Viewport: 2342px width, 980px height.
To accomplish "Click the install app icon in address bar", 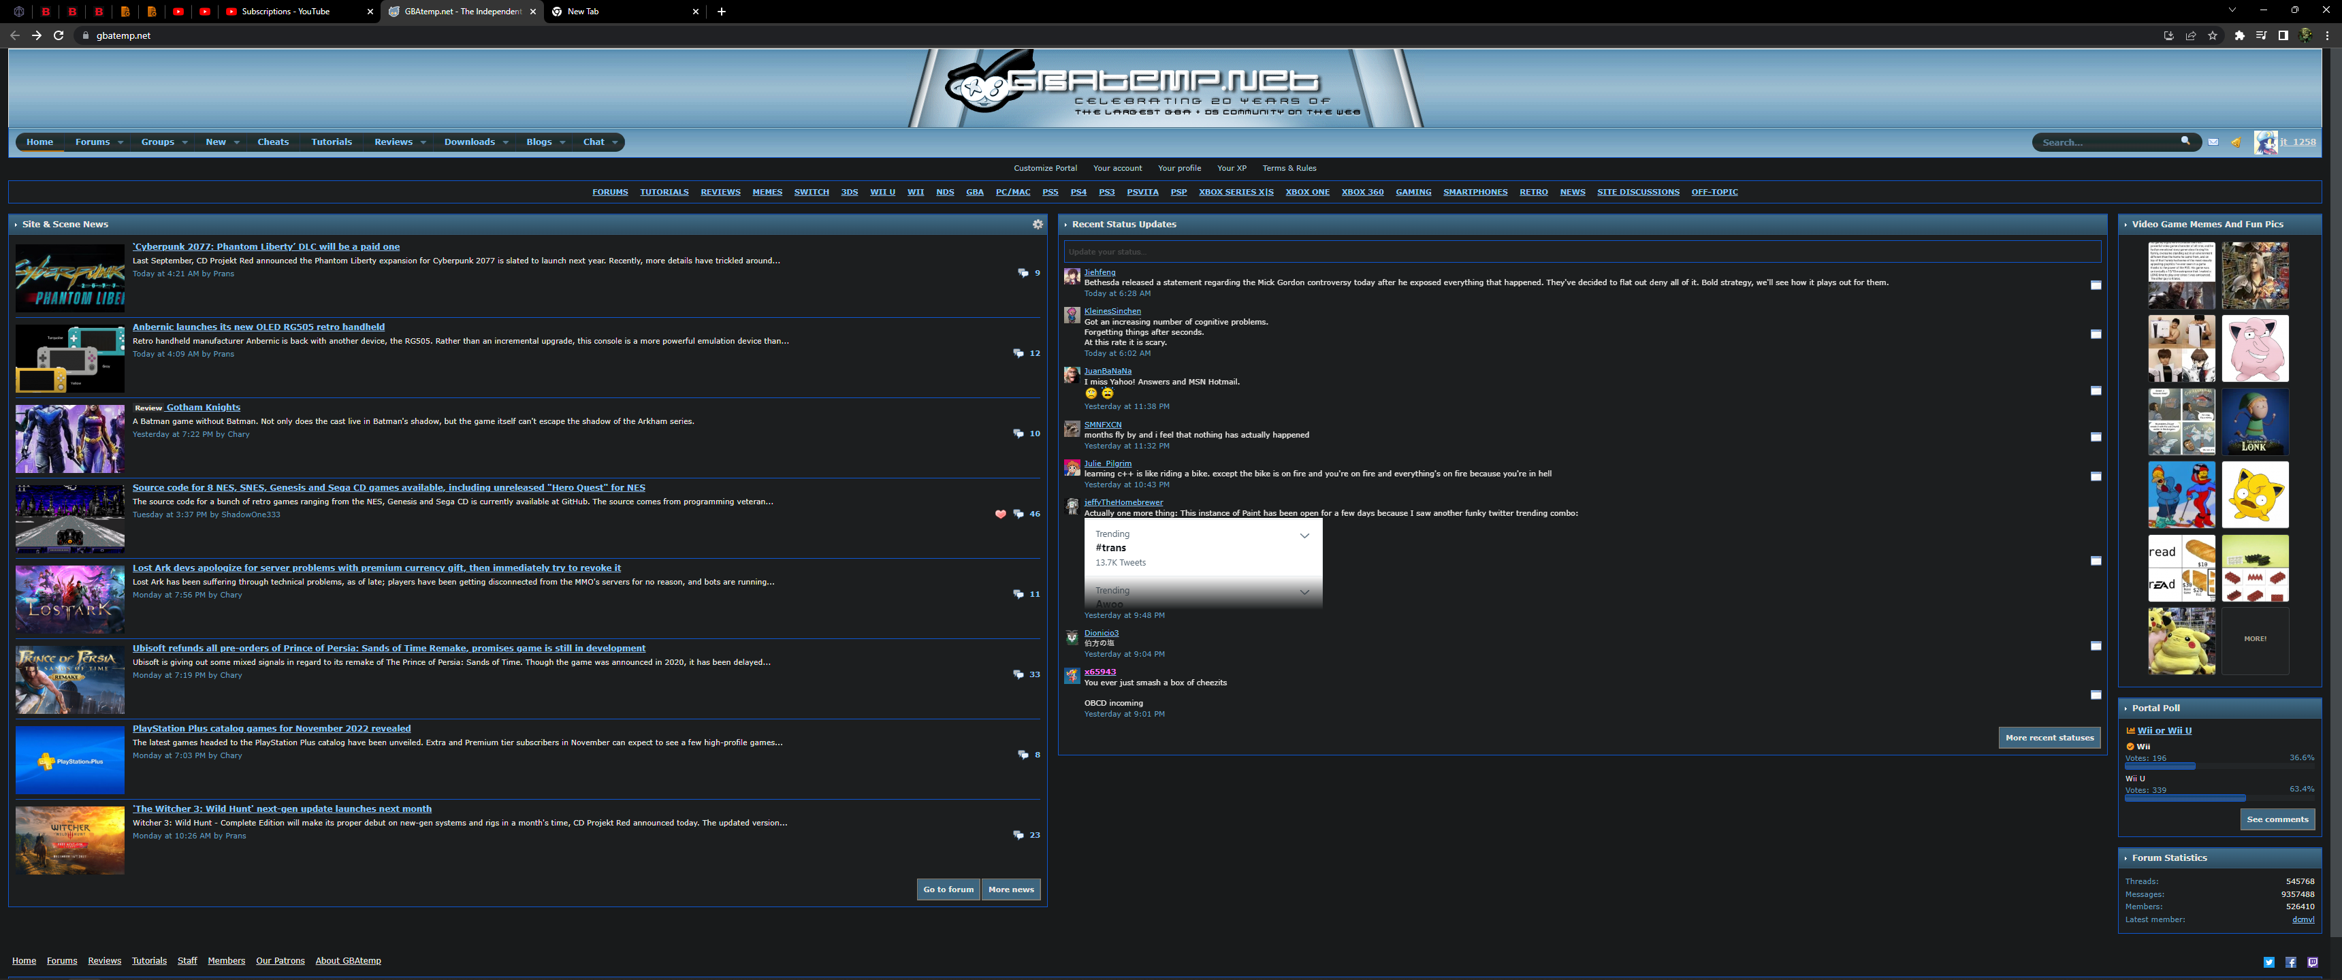I will tap(2168, 35).
